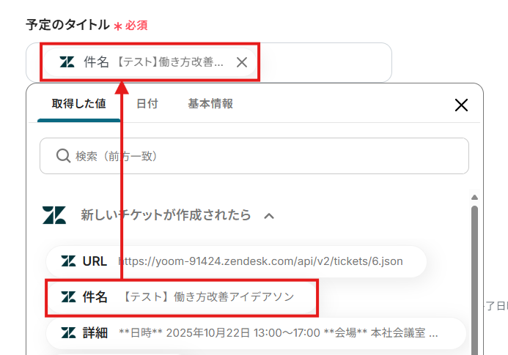Open the 日付 tab

147,103
